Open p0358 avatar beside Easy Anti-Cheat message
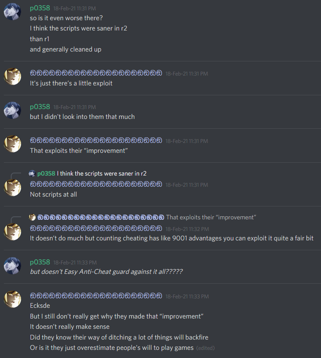The height and width of the screenshot is (358, 321). [12, 266]
